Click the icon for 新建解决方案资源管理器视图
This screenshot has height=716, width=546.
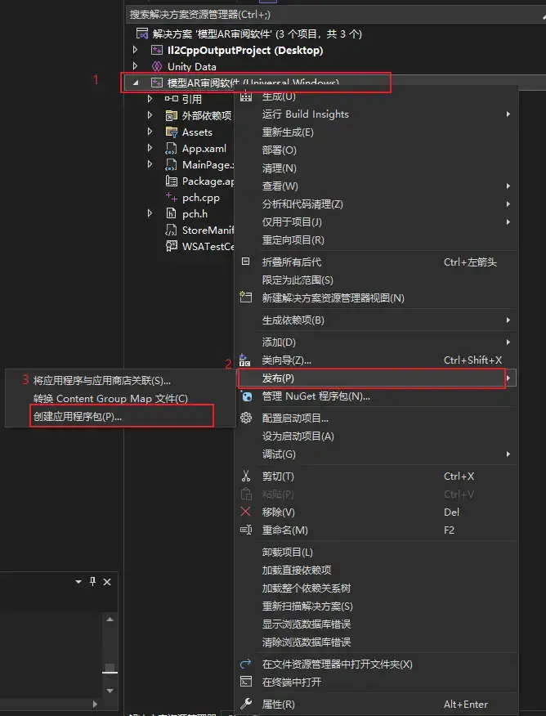click(x=245, y=298)
